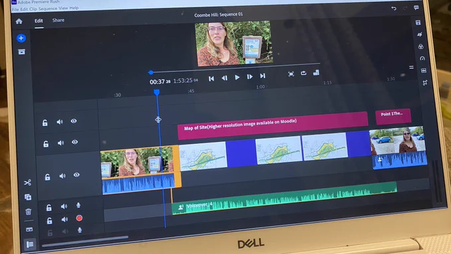Screen dimensions: 451x254
Task: Mute the top video track
Action: 60,122
